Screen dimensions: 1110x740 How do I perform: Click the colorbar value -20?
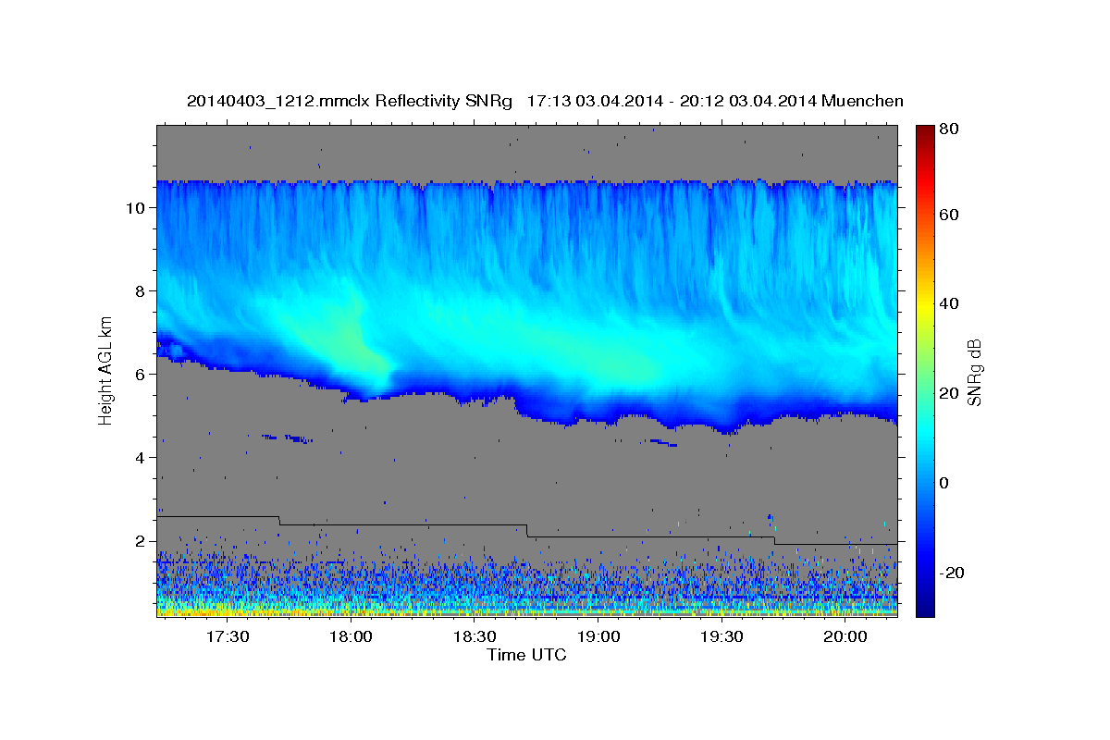[x=951, y=573]
